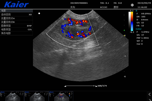Click the white probe orientation dot

[39, 13]
